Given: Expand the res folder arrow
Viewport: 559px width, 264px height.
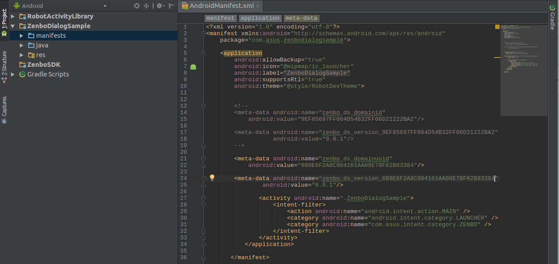Looking at the screenshot, I should click(x=22, y=55).
